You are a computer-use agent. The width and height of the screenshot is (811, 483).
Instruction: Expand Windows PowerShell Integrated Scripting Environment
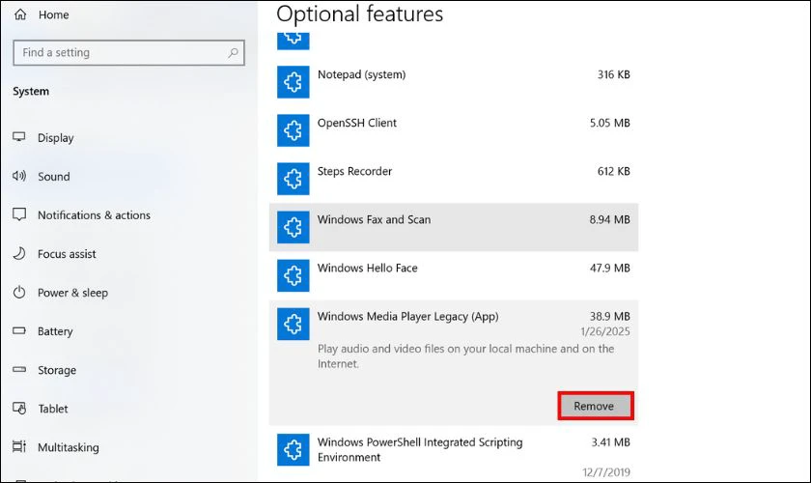454,455
